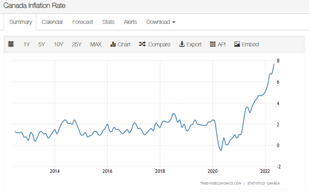Click the y-axis label -2

click(x=279, y=167)
